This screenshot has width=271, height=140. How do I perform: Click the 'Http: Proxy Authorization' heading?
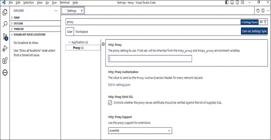[123, 72]
